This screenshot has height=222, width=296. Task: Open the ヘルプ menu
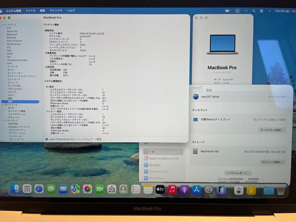pos(70,10)
